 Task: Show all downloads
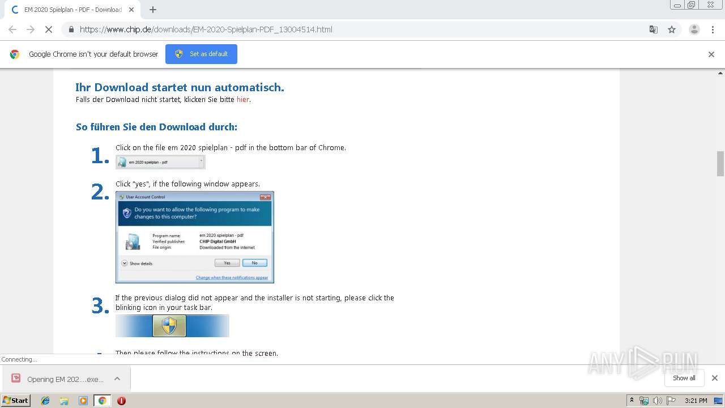click(x=684, y=378)
